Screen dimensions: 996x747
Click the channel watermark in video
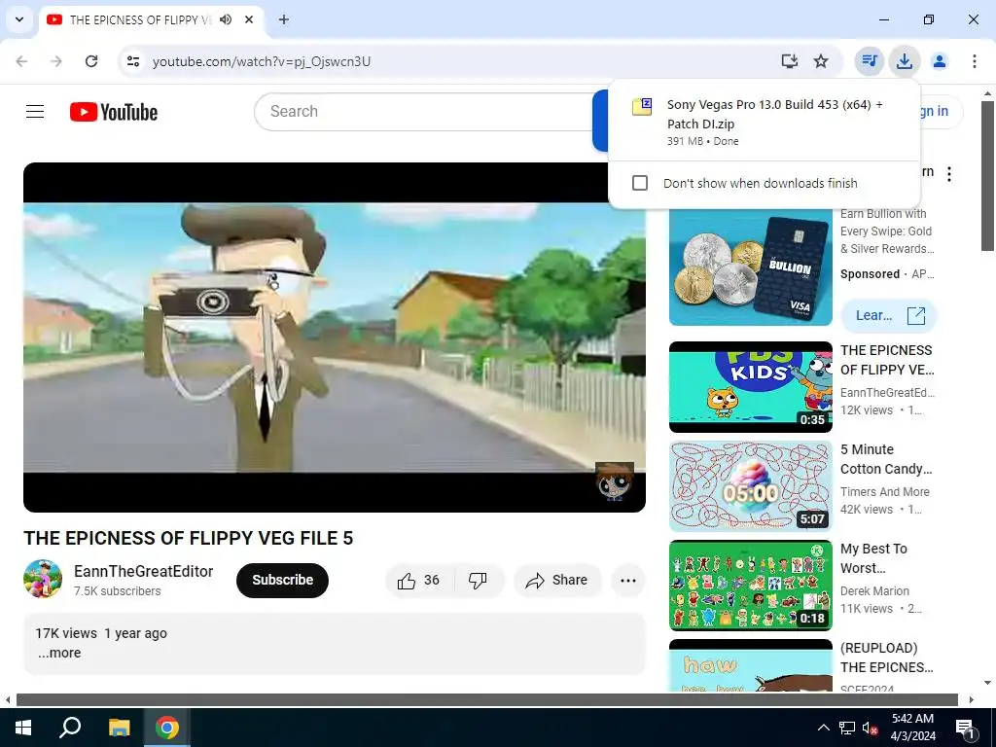614,480
